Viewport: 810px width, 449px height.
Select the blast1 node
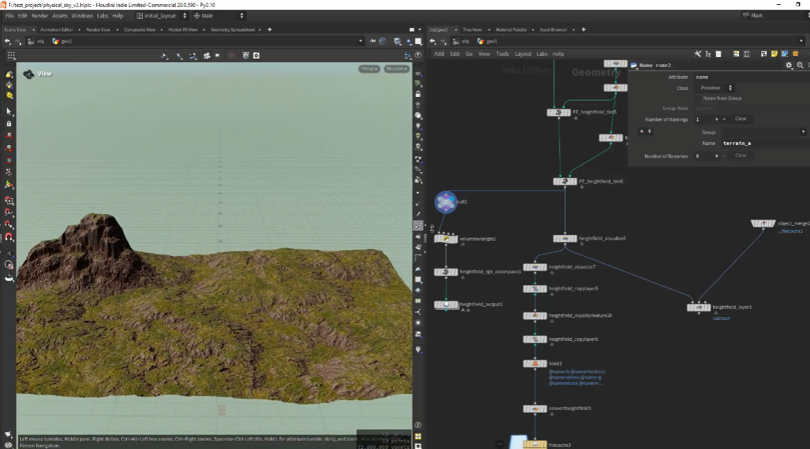pos(535,364)
